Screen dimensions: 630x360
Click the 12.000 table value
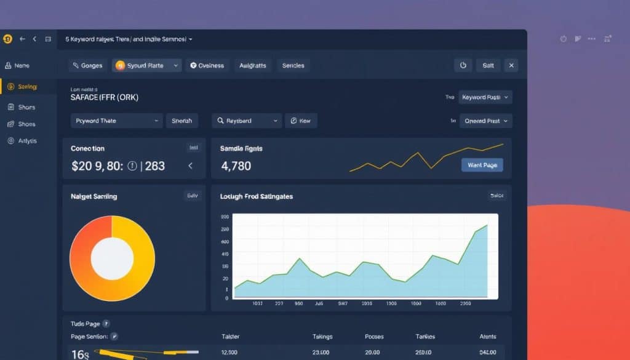(229, 353)
